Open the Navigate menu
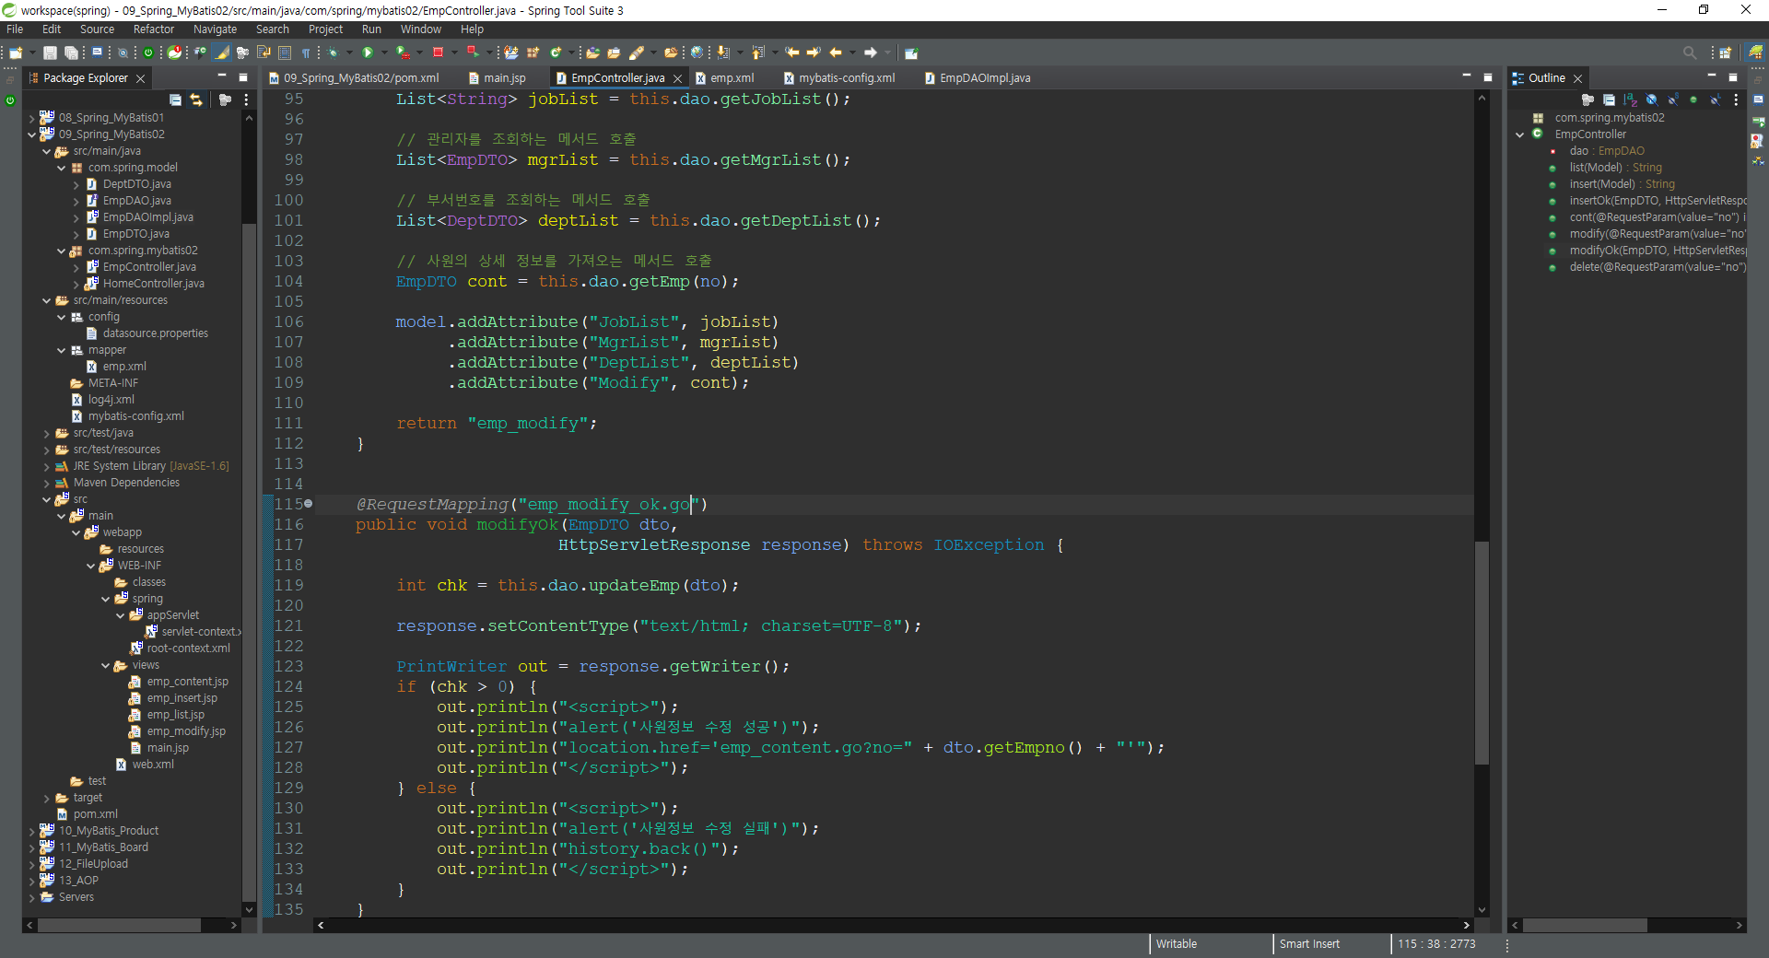This screenshot has height=958, width=1769. point(216,29)
